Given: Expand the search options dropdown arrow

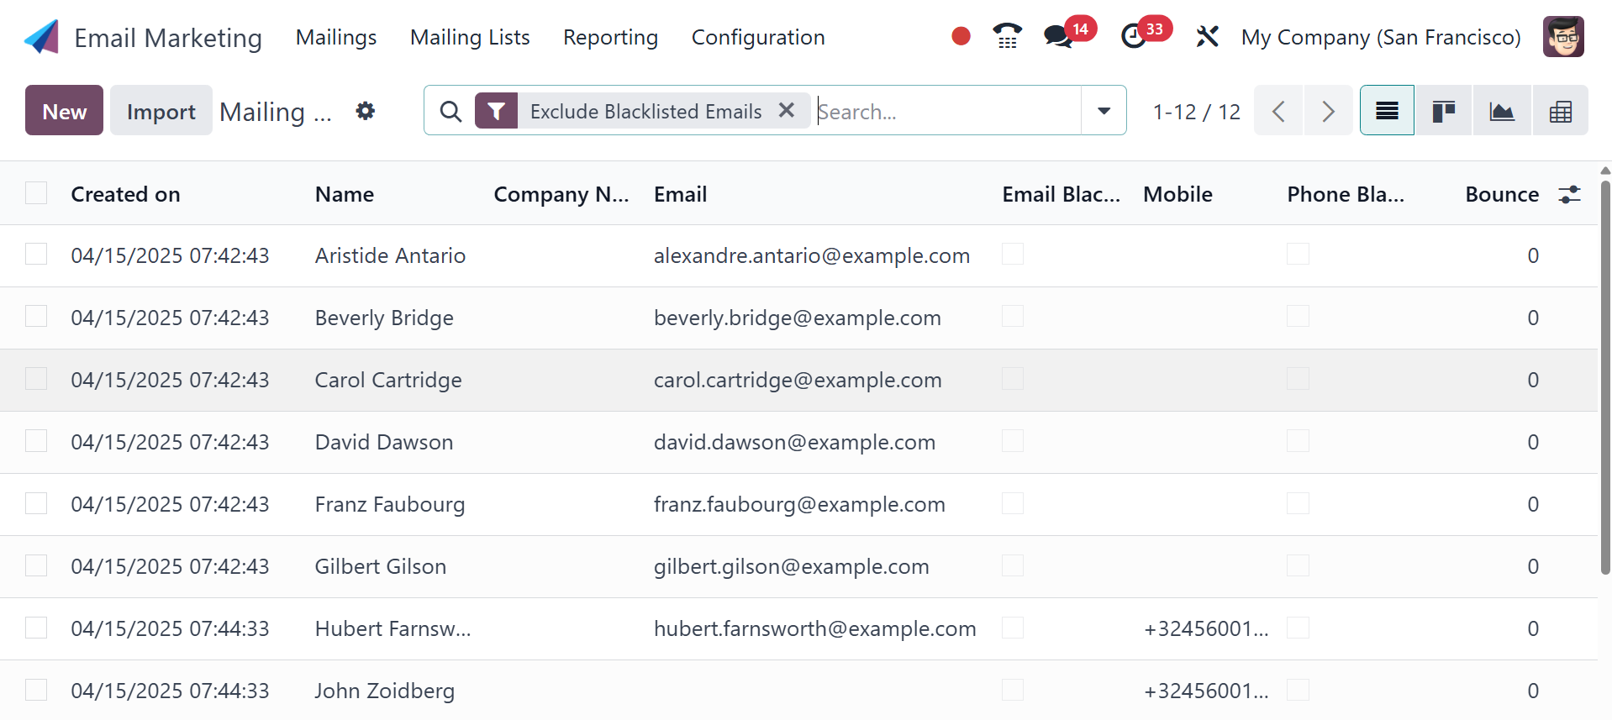Looking at the screenshot, I should tap(1104, 111).
